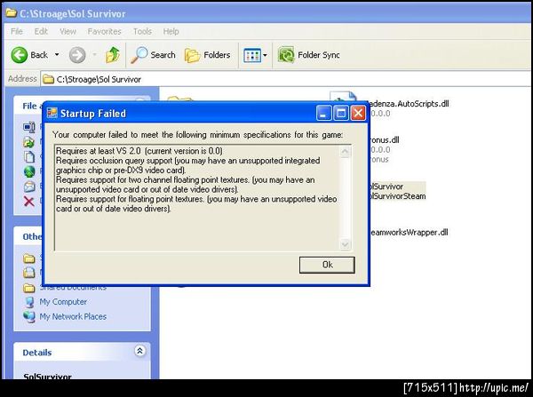Image resolution: width=533 pixels, height=397 pixels.
Task: Click scrollbar up arrow in error list
Action: (345, 152)
